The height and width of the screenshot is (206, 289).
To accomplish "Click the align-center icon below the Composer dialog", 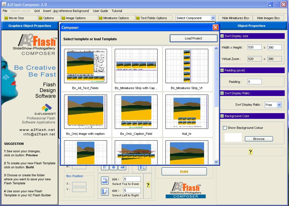I will (114, 167).
